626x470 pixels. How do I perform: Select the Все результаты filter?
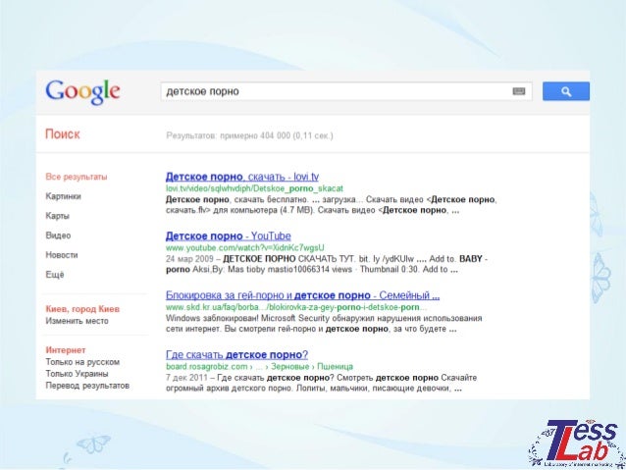[x=77, y=177]
